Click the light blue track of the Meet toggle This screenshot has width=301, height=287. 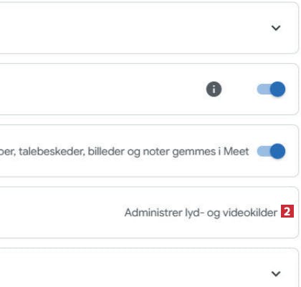tap(264, 151)
